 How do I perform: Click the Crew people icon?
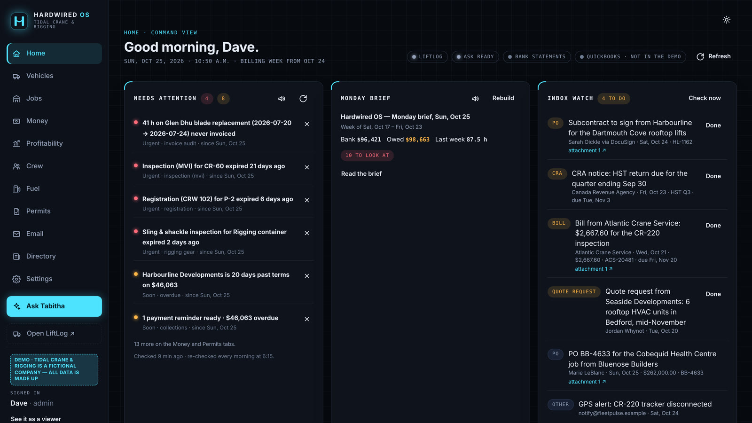pos(16,166)
